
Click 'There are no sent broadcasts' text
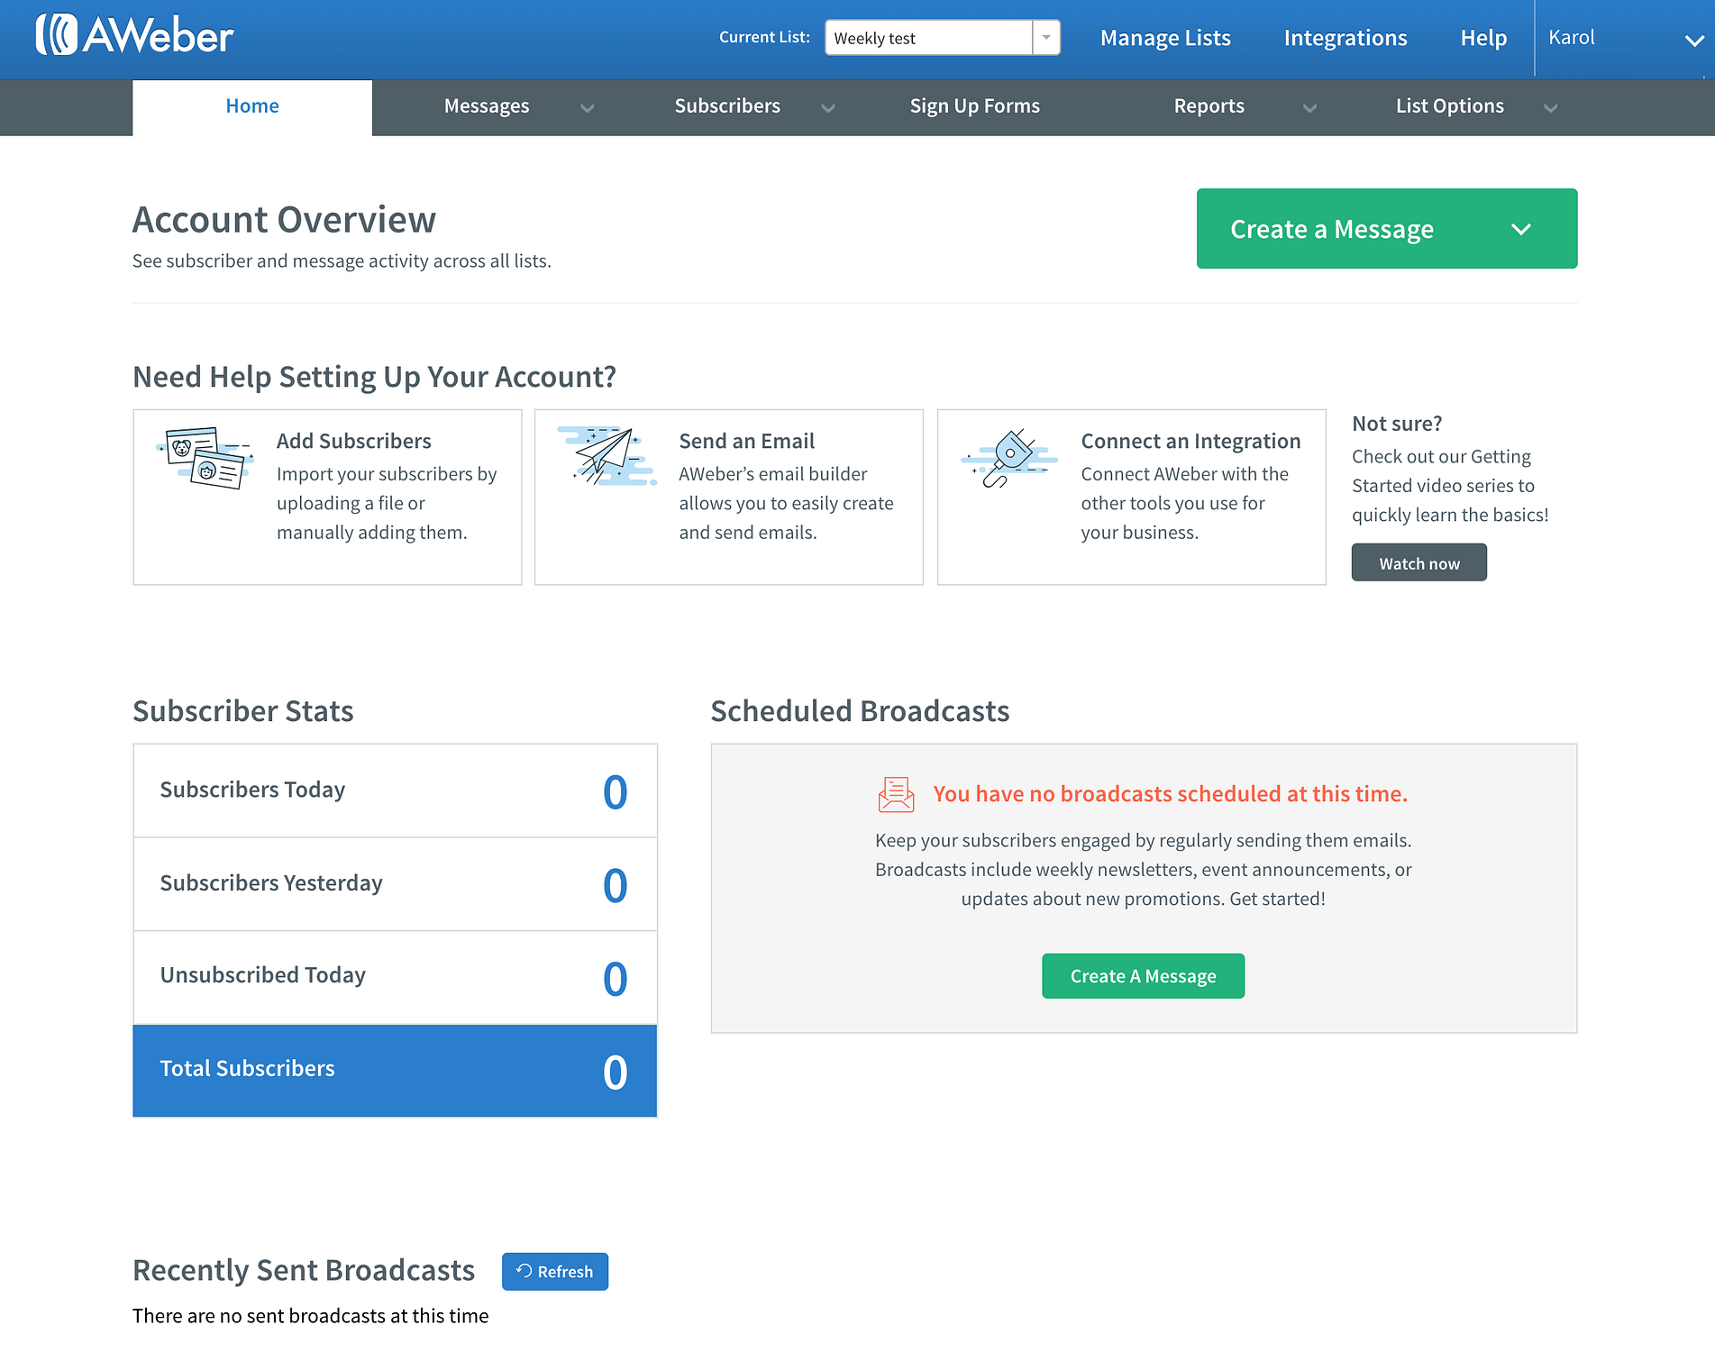(310, 1316)
